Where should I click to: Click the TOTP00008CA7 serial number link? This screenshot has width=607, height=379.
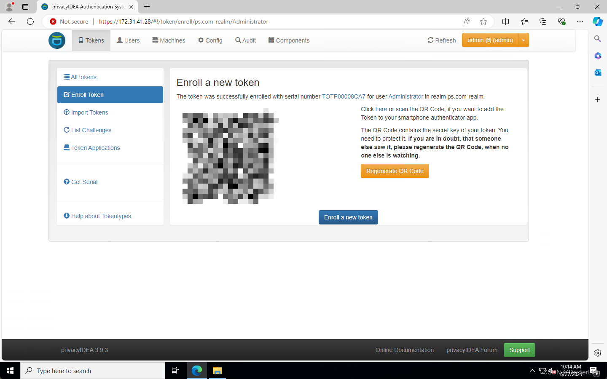344,96
